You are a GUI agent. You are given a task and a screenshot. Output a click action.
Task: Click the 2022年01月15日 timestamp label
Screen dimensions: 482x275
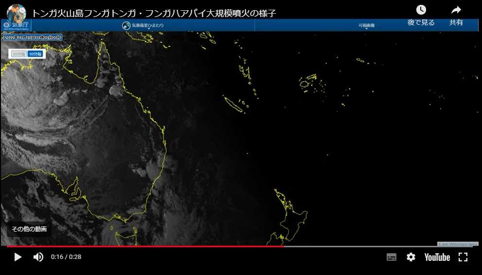pos(33,37)
